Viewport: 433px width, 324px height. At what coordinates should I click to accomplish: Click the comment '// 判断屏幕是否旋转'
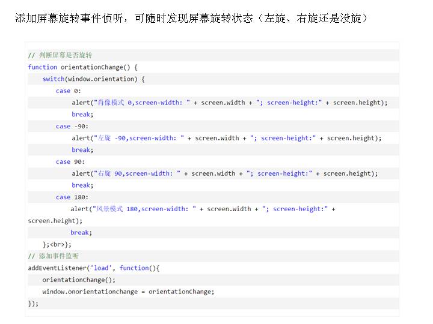click(60, 55)
